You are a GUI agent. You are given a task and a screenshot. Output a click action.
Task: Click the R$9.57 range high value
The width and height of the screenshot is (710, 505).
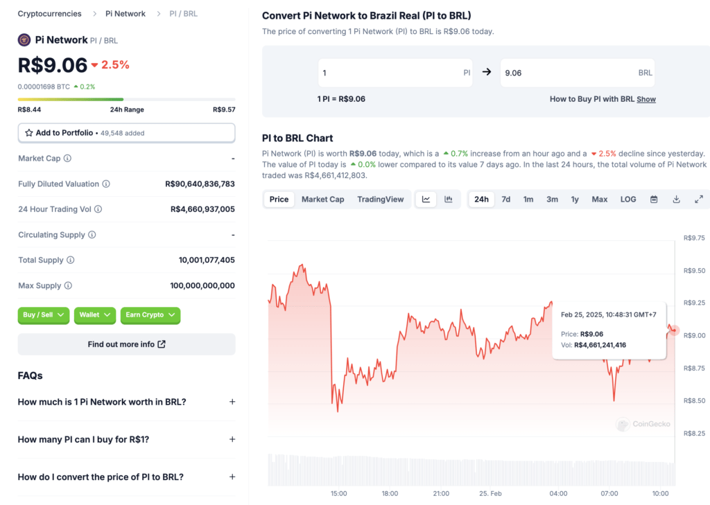pos(224,109)
